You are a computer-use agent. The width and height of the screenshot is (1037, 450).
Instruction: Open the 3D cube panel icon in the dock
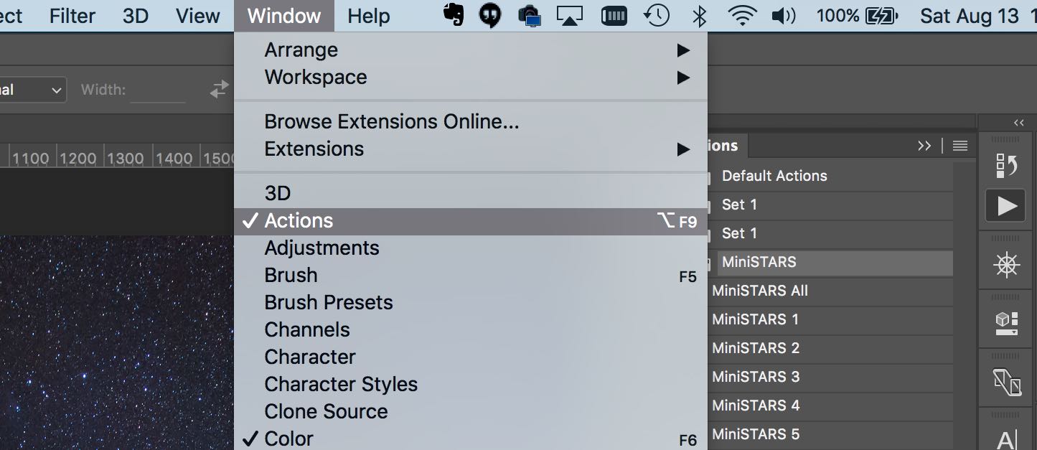point(1007,323)
